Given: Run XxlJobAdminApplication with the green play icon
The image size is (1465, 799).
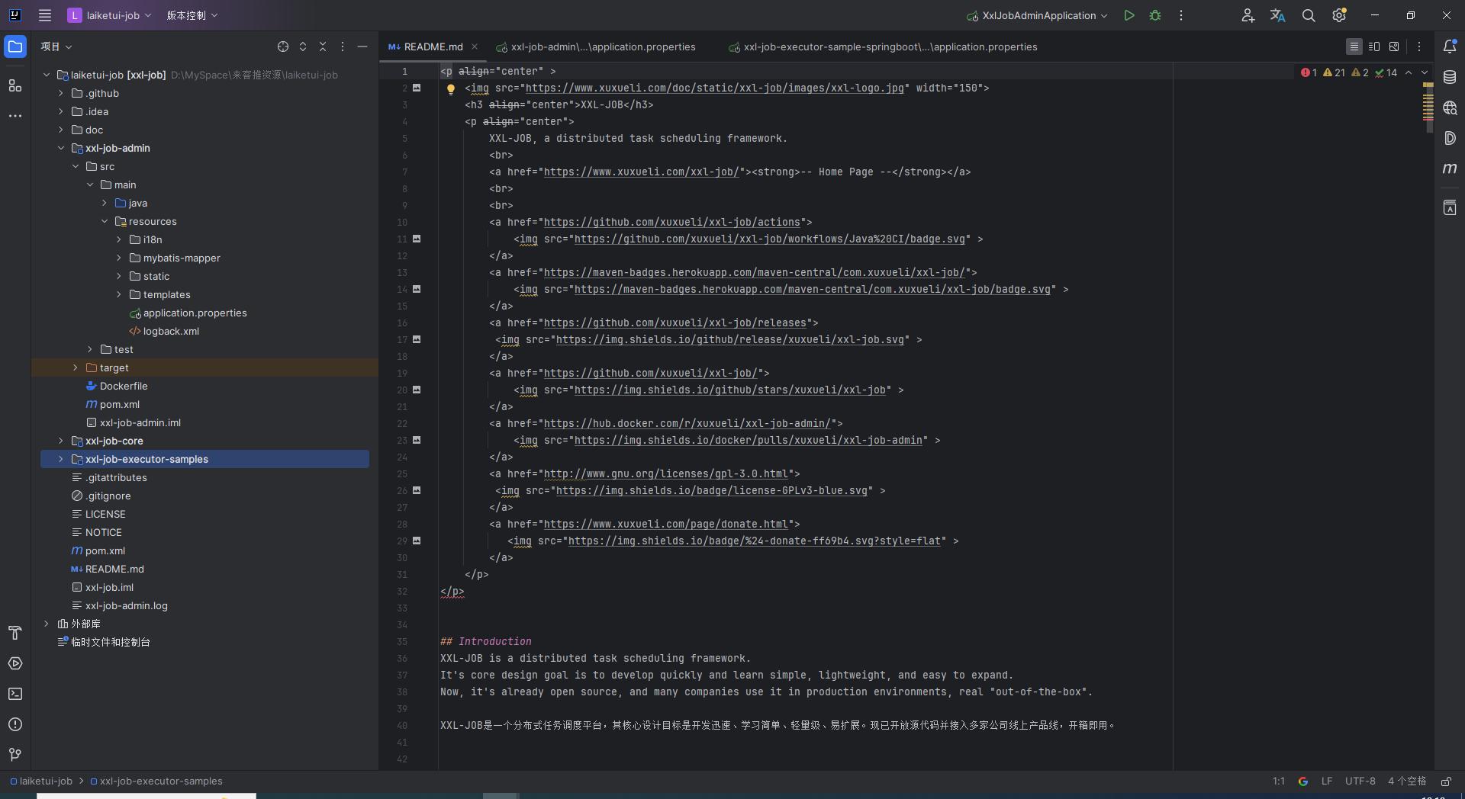Looking at the screenshot, I should click(x=1129, y=15).
